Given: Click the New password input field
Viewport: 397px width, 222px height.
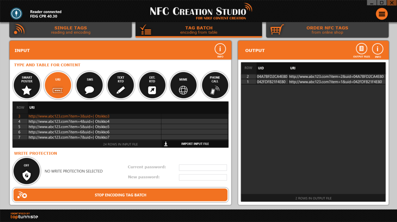Looking at the screenshot, I should [203, 177].
